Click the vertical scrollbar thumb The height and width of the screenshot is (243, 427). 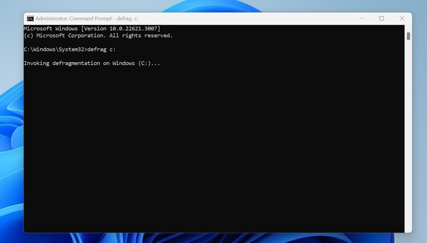(x=408, y=36)
